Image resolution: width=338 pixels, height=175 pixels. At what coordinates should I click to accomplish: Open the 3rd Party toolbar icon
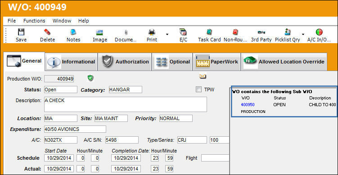261,32
